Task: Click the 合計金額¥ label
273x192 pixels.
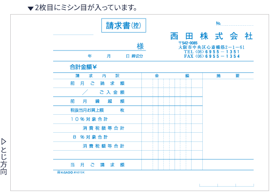Action: click(83, 67)
